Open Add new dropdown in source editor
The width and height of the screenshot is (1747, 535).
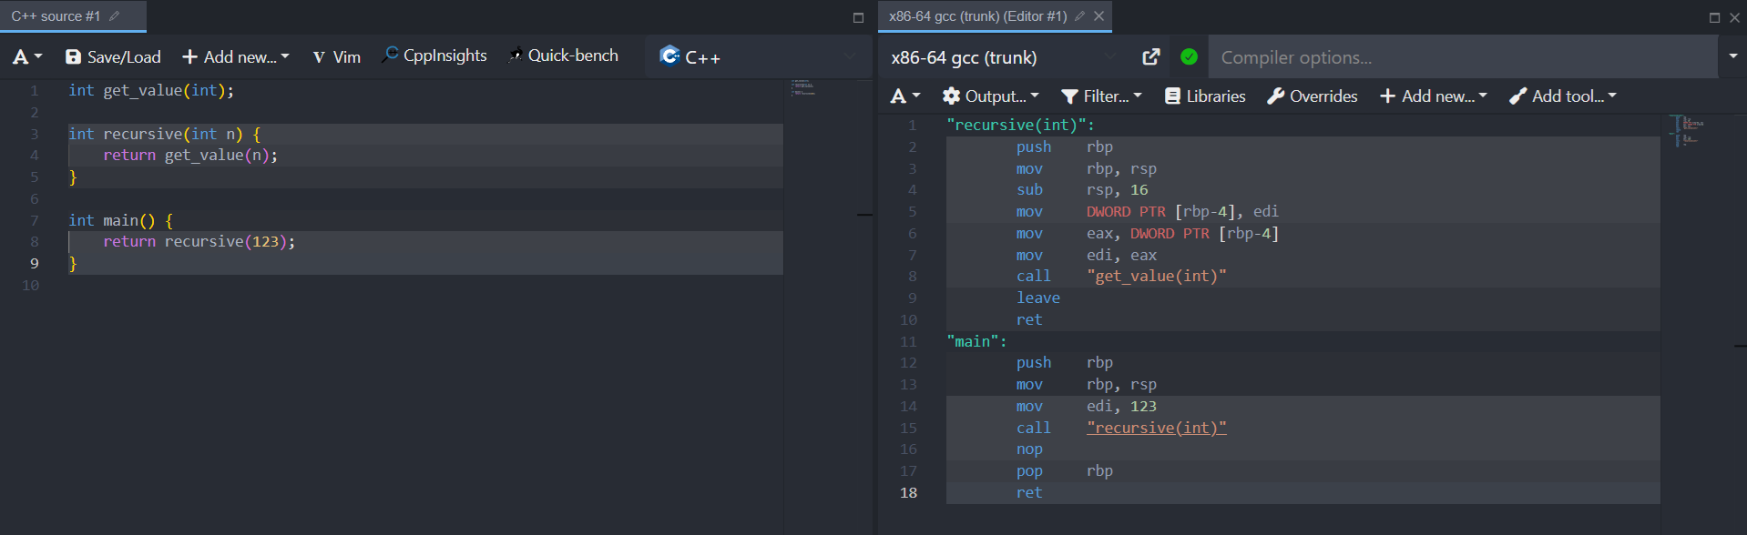click(x=236, y=57)
